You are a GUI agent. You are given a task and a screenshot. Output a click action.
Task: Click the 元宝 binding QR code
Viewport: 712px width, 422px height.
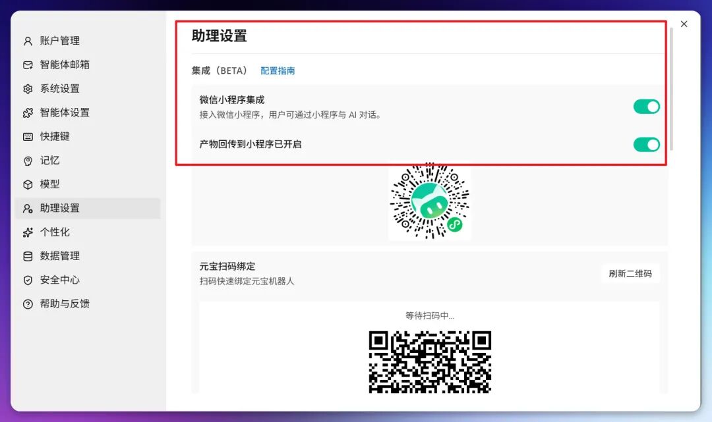click(x=430, y=361)
